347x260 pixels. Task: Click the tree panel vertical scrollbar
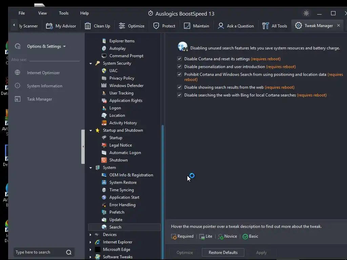163,192
